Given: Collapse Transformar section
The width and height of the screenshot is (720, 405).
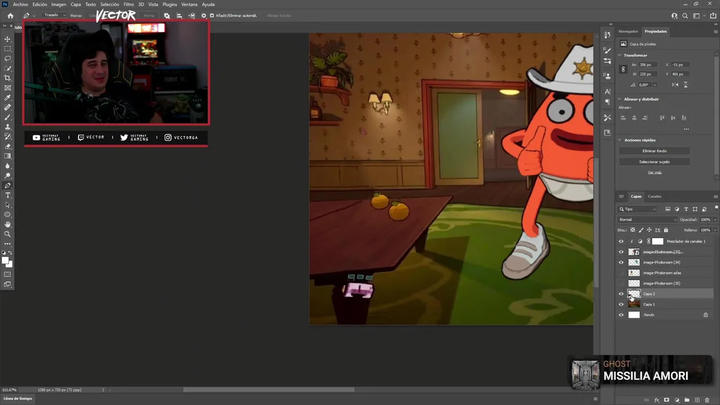Looking at the screenshot, I should click(x=620, y=55).
